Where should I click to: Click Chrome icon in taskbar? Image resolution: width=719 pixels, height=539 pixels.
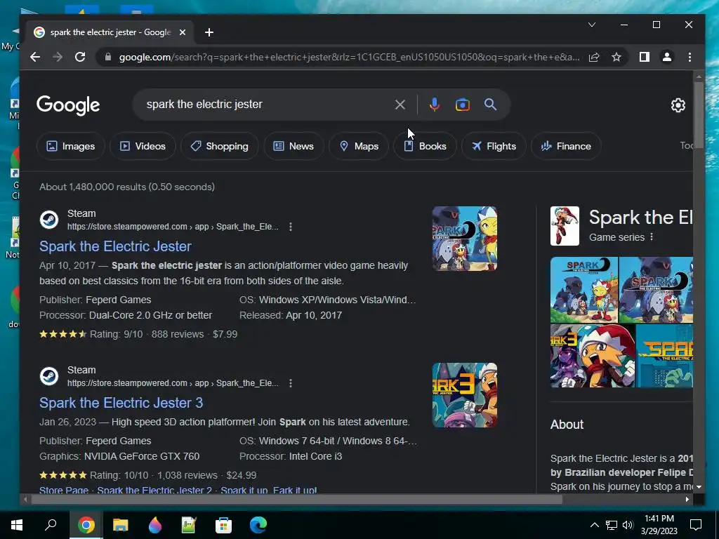86,525
